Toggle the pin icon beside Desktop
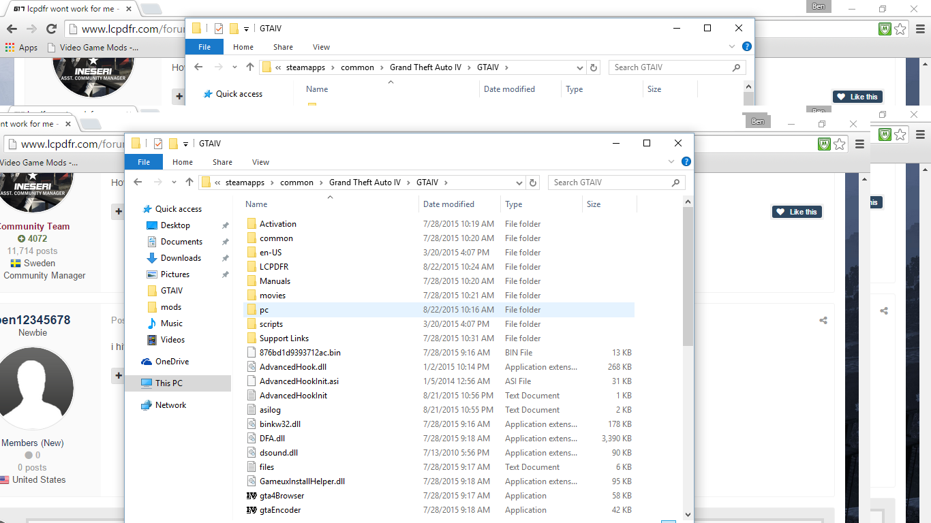The width and height of the screenshot is (931, 523). coord(225,225)
